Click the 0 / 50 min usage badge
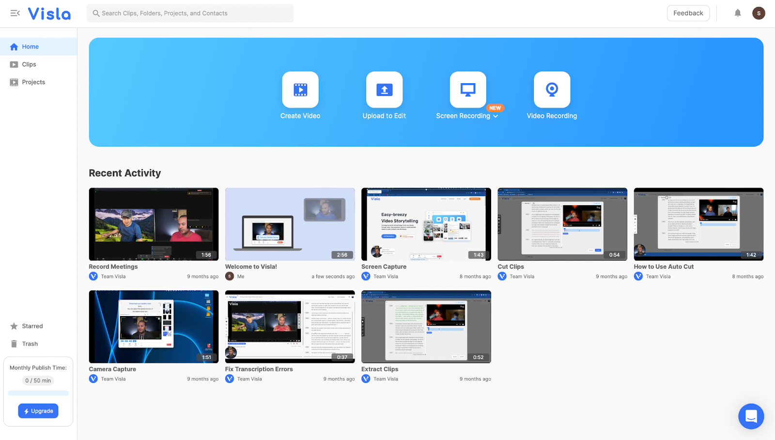 (38, 380)
